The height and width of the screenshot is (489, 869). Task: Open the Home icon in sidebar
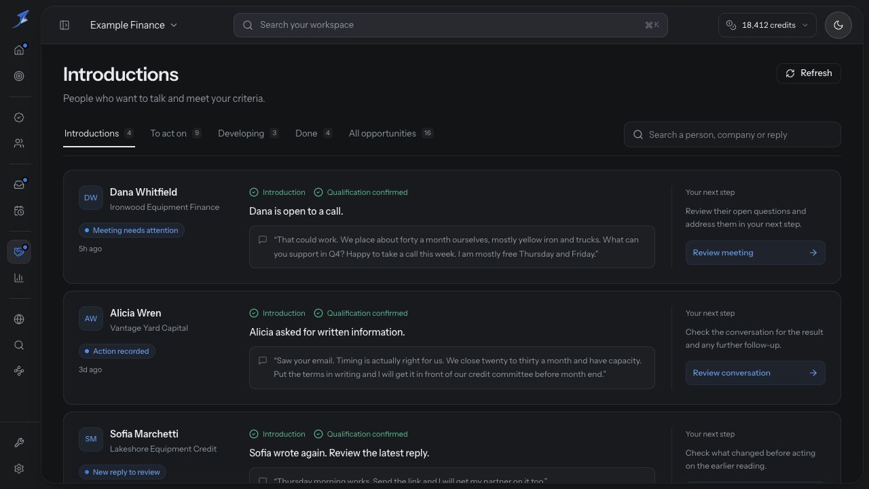pyautogui.click(x=19, y=50)
